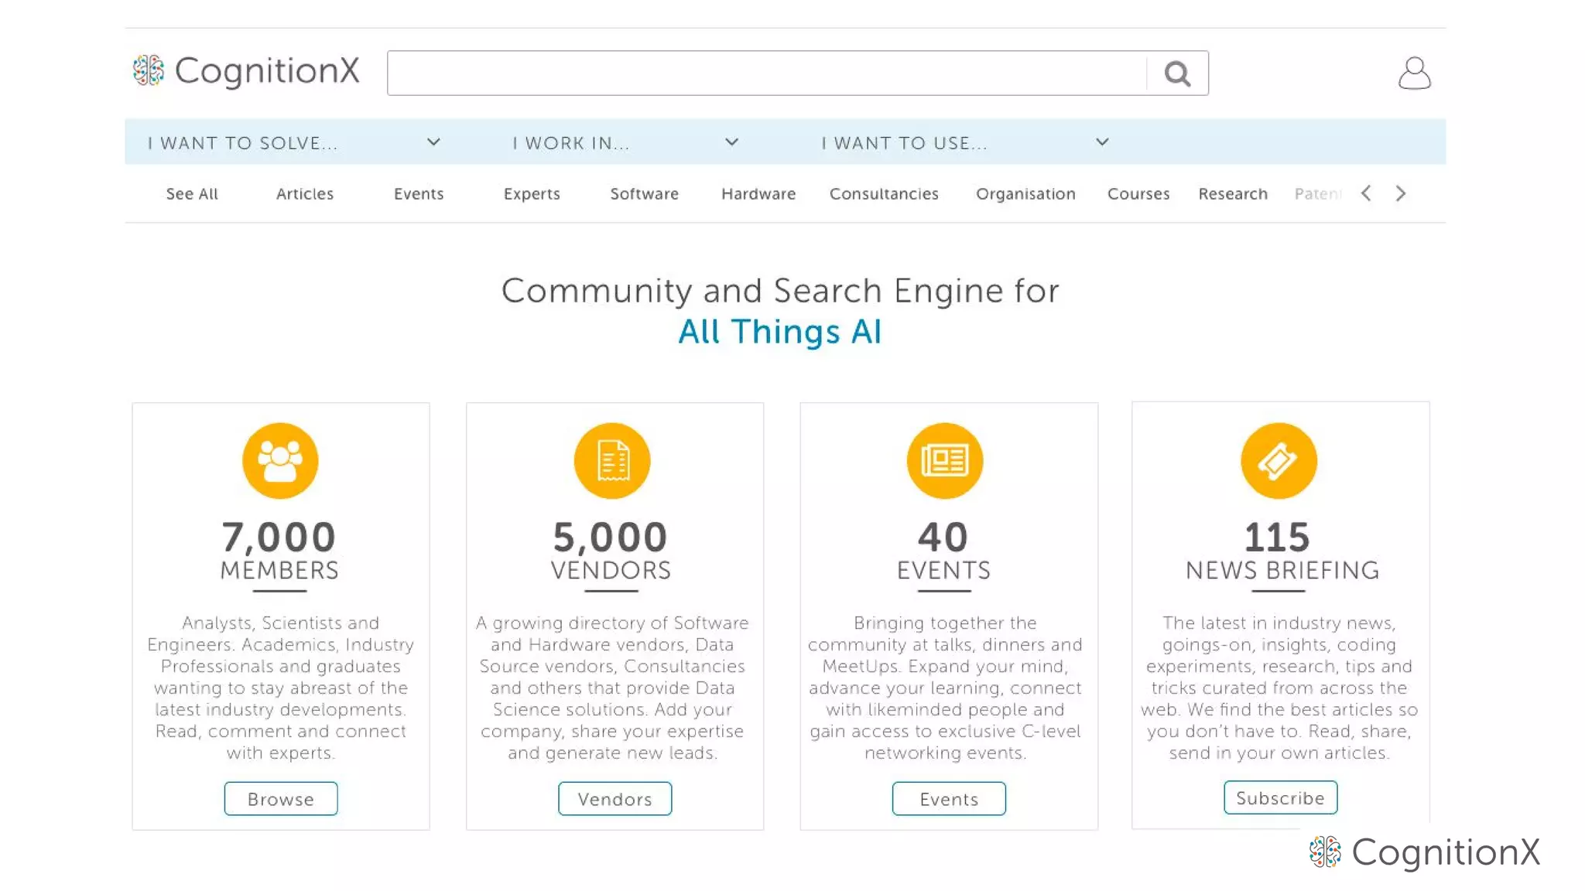Screen dimensions: 1585x891
Task: Go to the Research category tab
Action: [x=1233, y=194]
